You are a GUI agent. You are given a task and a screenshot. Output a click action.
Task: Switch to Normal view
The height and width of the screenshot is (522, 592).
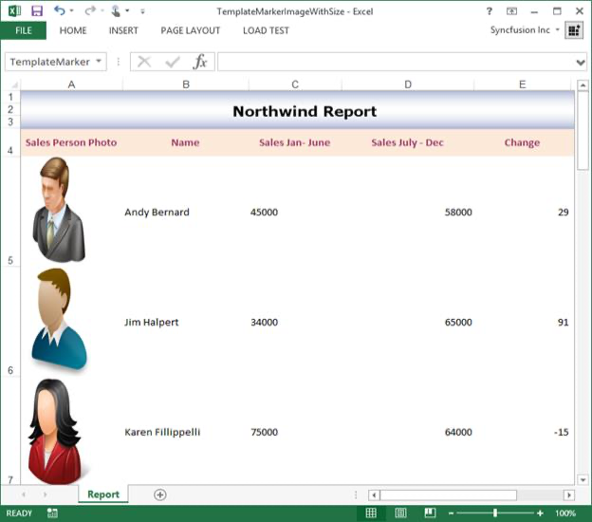pos(371,513)
